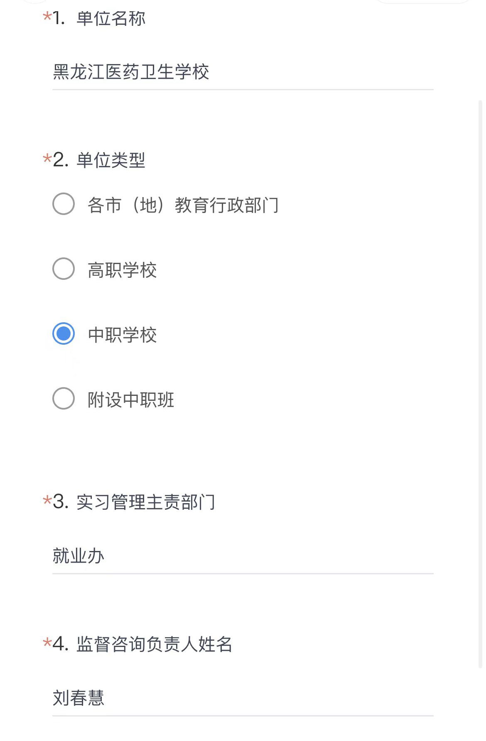Click the name field containing 刘春慧
Viewport: 486px width, 741px height.
tap(243, 698)
